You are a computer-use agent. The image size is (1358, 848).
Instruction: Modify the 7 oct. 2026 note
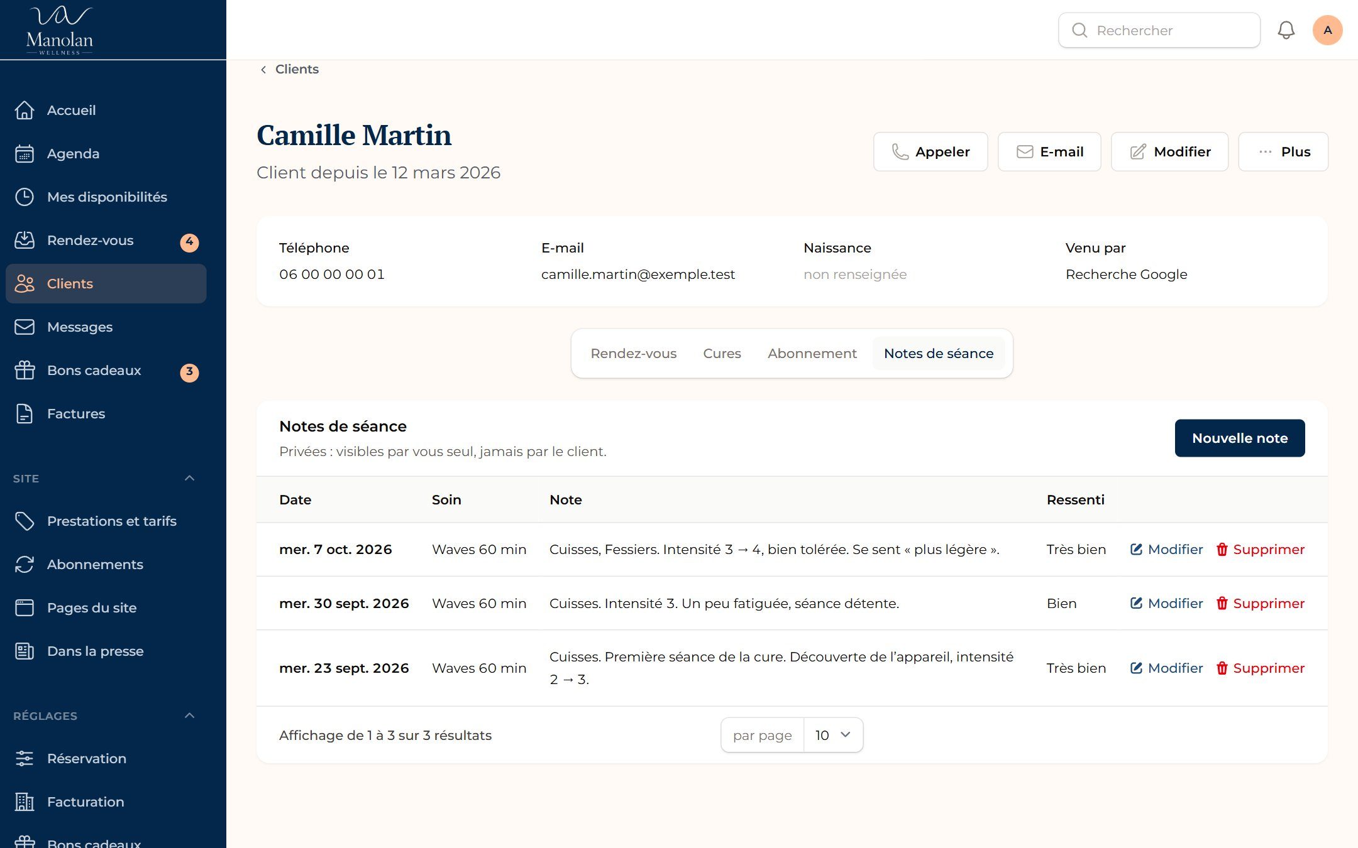[x=1166, y=550]
